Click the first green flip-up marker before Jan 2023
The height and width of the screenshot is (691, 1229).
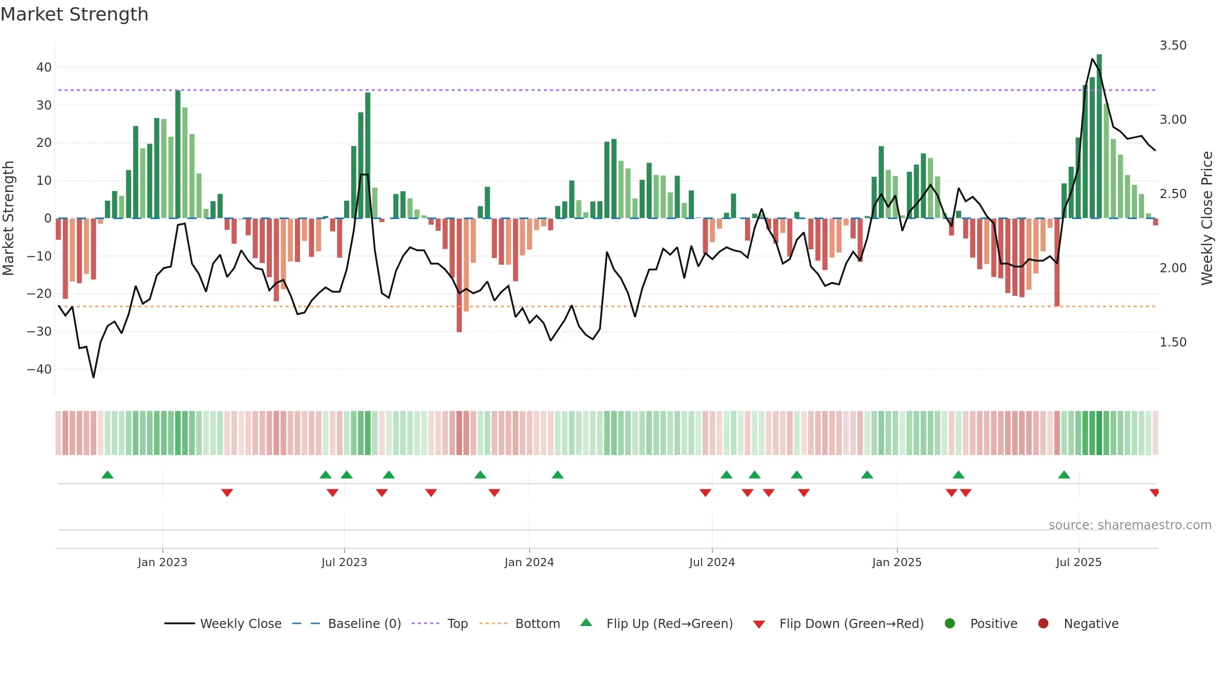[x=108, y=474]
